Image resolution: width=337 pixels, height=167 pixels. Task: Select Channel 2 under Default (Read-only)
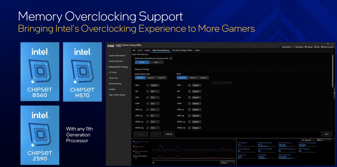tap(162, 78)
